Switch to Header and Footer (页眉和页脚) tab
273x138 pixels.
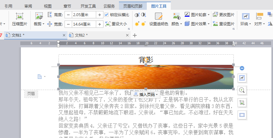coord(133,6)
